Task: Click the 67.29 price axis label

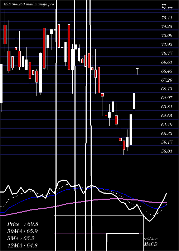Action: (167, 80)
